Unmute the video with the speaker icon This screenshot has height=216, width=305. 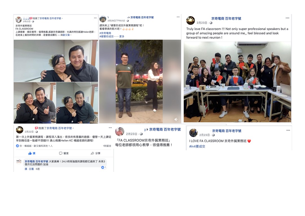[x=176, y=119]
